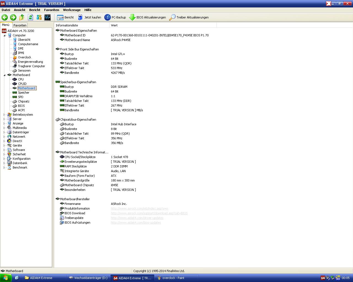Open the Werkzeuge menu
Image resolution: width=353 pixels, height=282 pixels.
click(x=72, y=10)
